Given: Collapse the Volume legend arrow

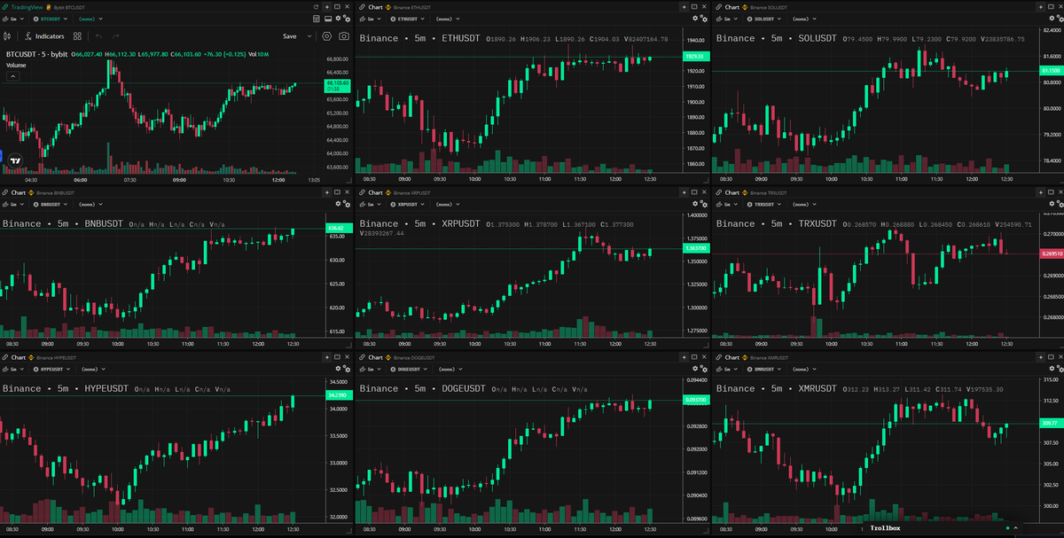Looking at the screenshot, I should [14, 76].
